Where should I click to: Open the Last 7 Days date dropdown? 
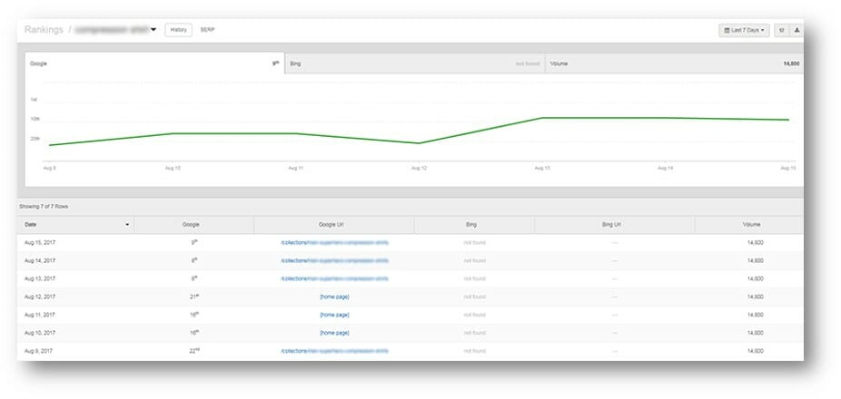coord(744,30)
